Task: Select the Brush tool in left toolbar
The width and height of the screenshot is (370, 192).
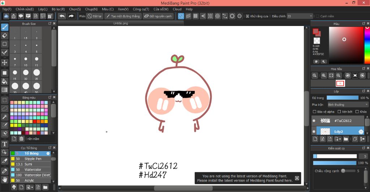Action: [4, 27]
